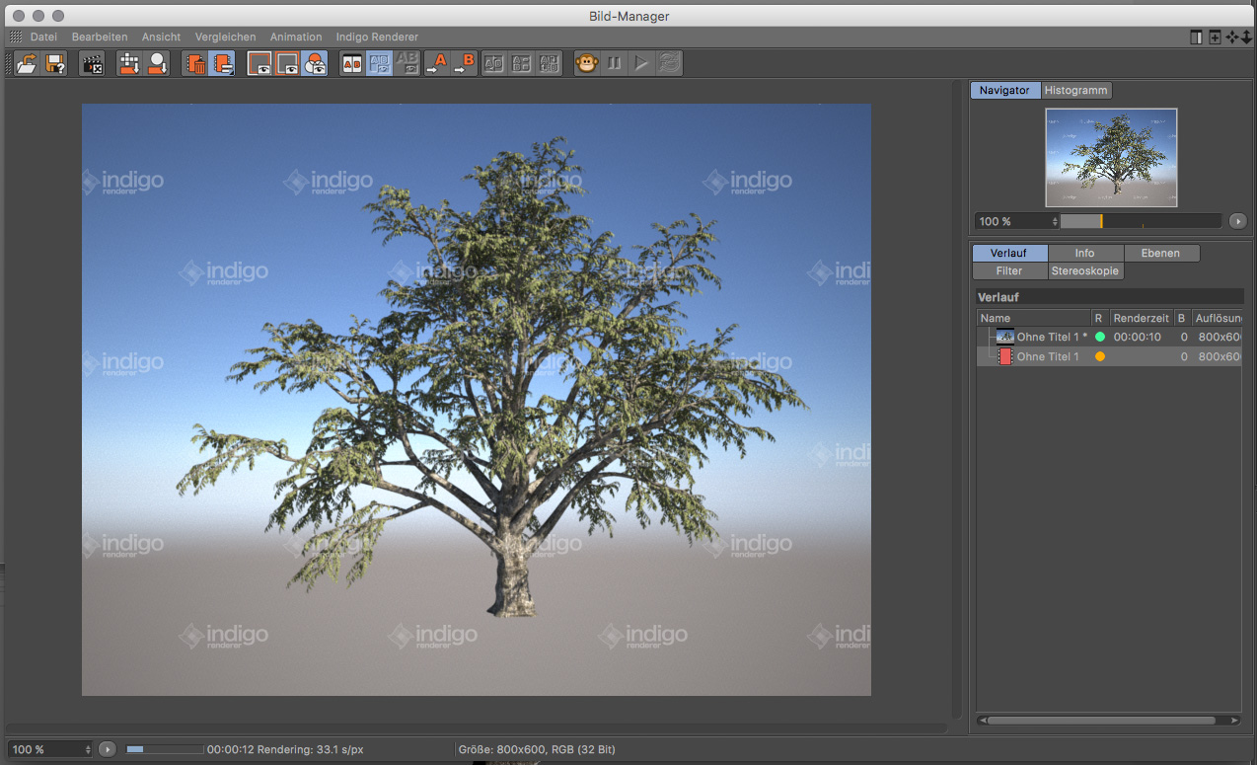Open the Vergleichen menu
1257x765 pixels.
pos(225,37)
